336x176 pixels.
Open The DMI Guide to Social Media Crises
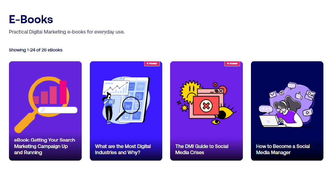pos(202,149)
